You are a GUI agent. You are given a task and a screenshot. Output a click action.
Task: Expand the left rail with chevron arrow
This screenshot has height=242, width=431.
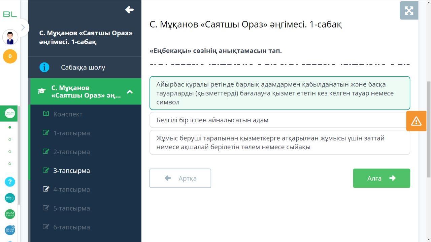tap(23, 28)
